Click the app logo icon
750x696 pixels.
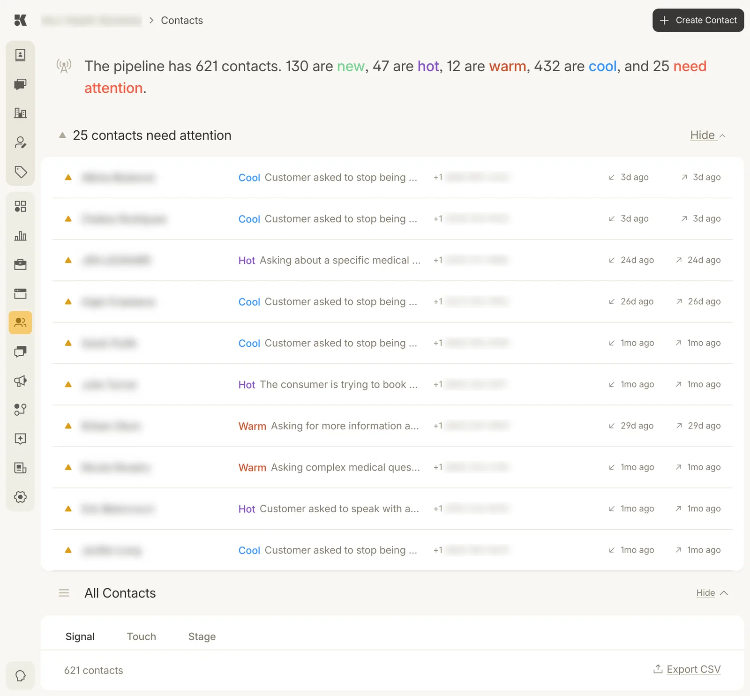[20, 20]
